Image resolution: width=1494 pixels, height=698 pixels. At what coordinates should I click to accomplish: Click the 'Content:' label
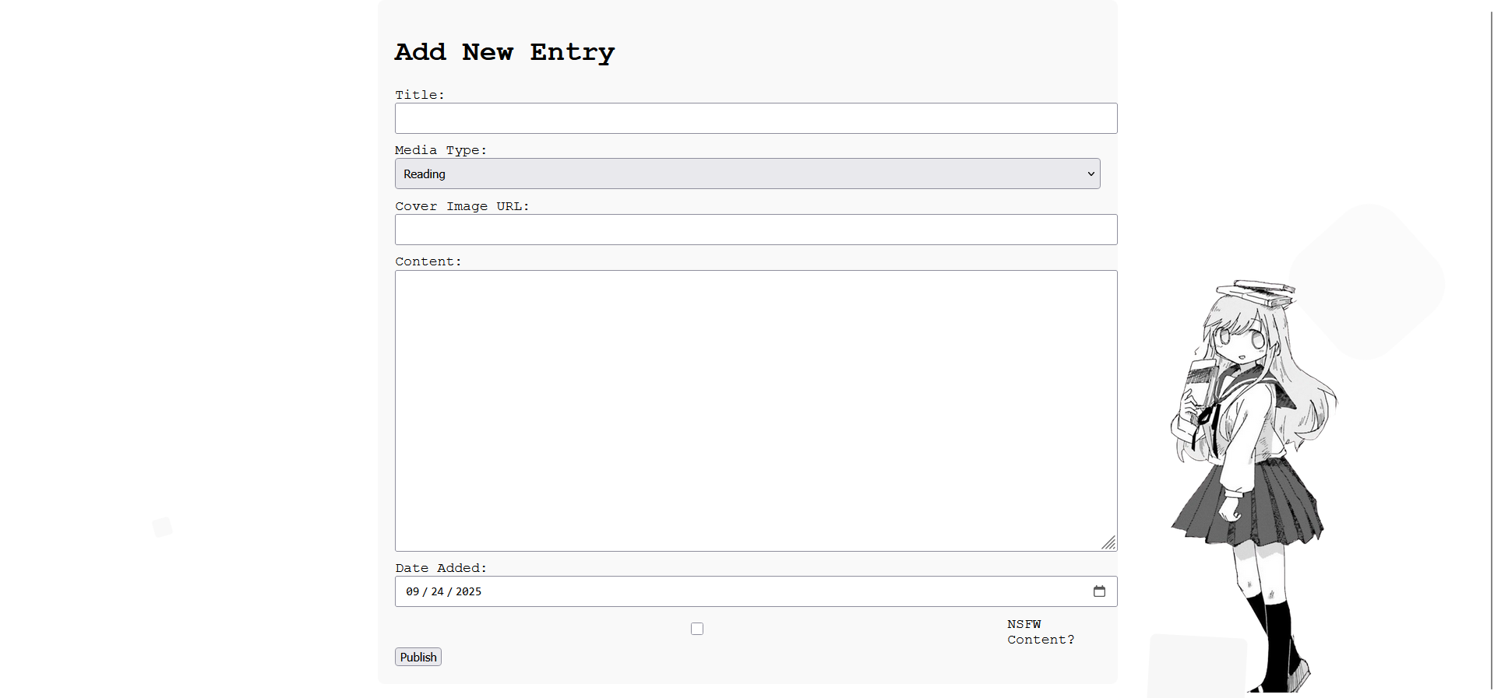tap(428, 261)
